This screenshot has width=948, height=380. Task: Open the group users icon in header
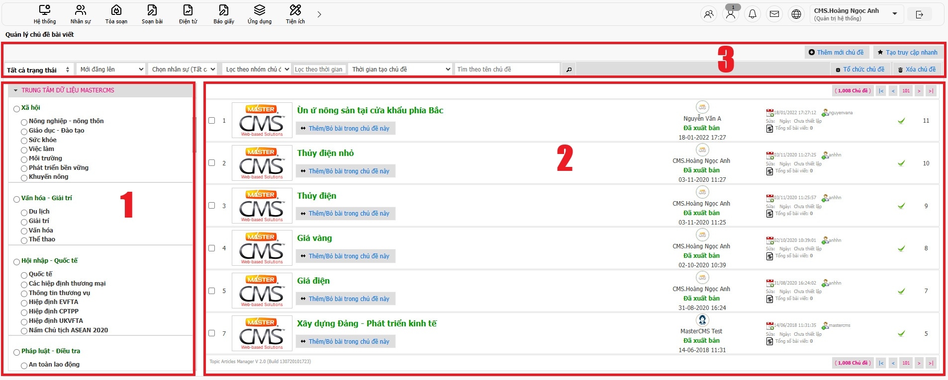pyautogui.click(x=709, y=14)
